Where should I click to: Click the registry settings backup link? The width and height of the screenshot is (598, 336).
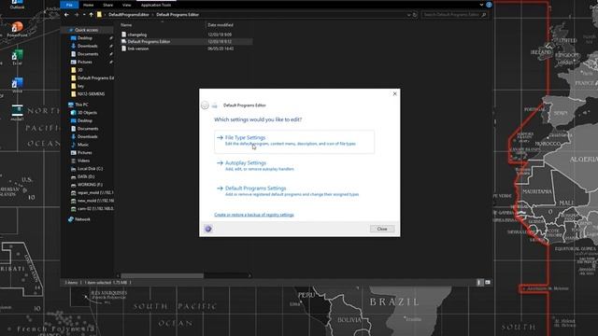254,215
